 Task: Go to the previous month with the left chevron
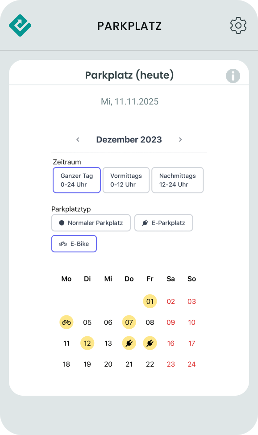pos(78,139)
